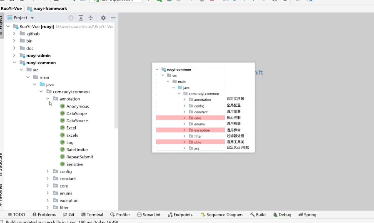Image resolution: width=374 pixels, height=223 pixels.
Task: Click the Excel annotation icon
Action: [x=62, y=128]
